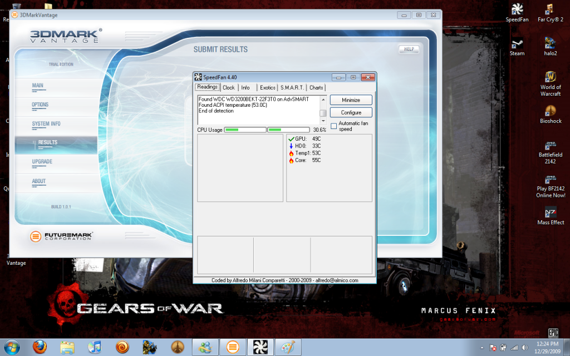570x356 pixels.
Task: Open the Steam desktop shortcut
Action: click(517, 47)
